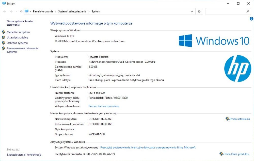Click workgroup value 'WORKGROUP'
254x161 pixels.
[97, 134]
